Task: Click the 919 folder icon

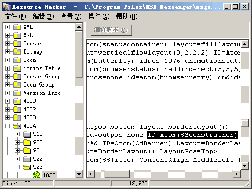Action: [x=27, y=134]
